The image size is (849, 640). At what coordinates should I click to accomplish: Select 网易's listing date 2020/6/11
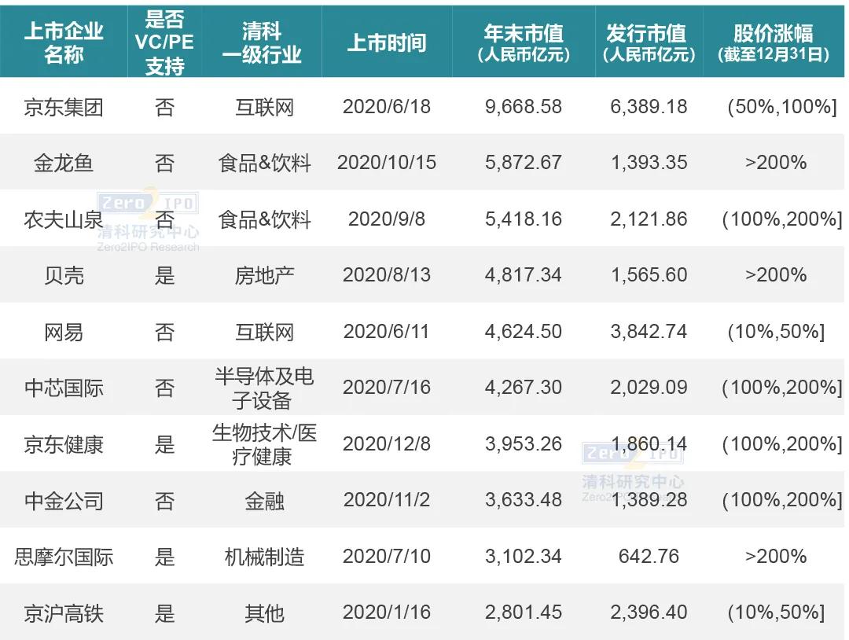coord(386,332)
